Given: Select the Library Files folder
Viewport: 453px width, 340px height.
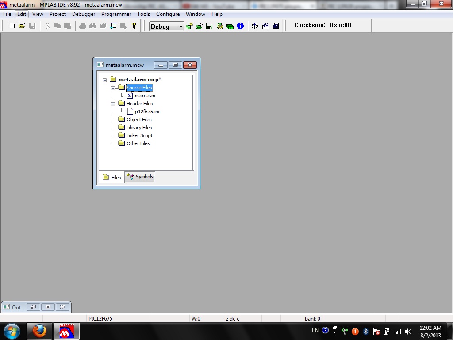Looking at the screenshot, I should pos(139,127).
